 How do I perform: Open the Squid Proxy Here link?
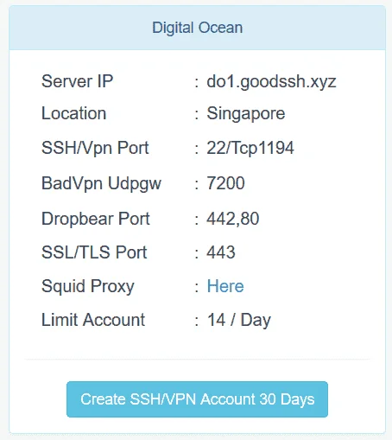pos(225,286)
